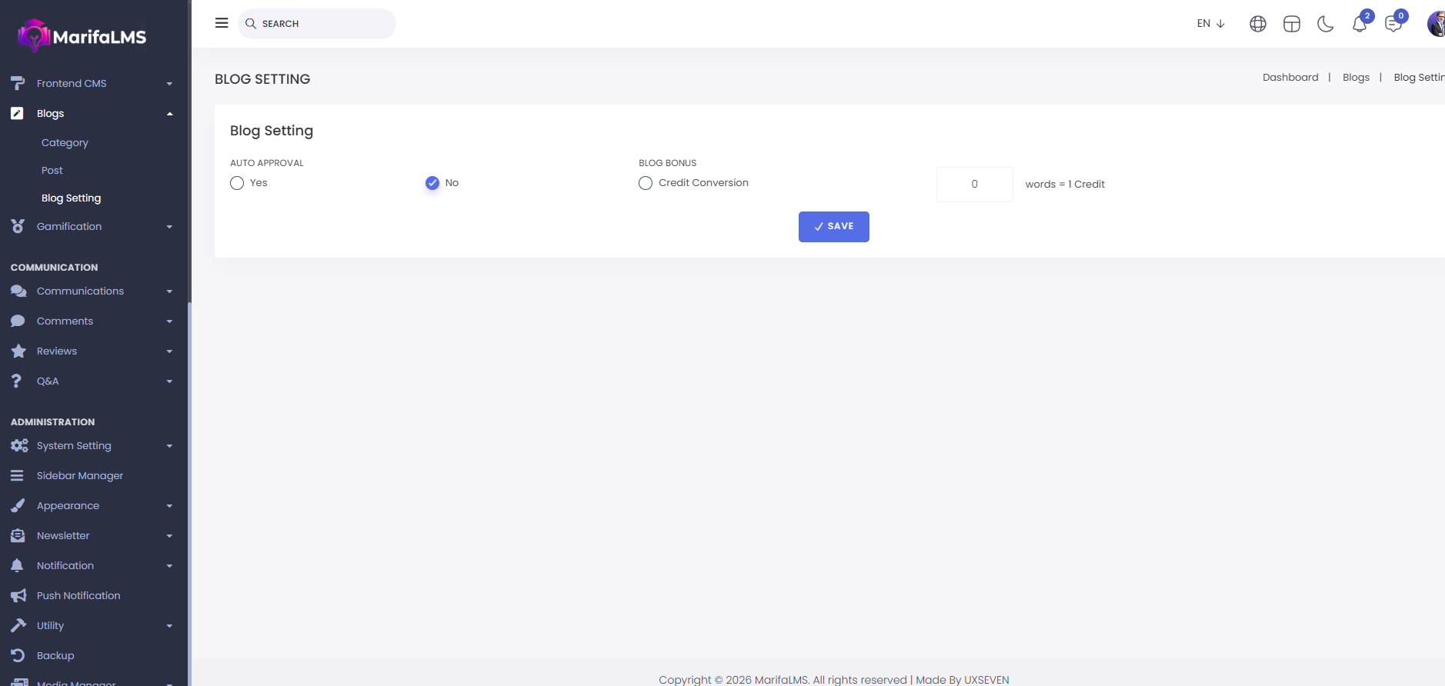
Task: Click the hamburger menu icon
Action: click(x=222, y=23)
